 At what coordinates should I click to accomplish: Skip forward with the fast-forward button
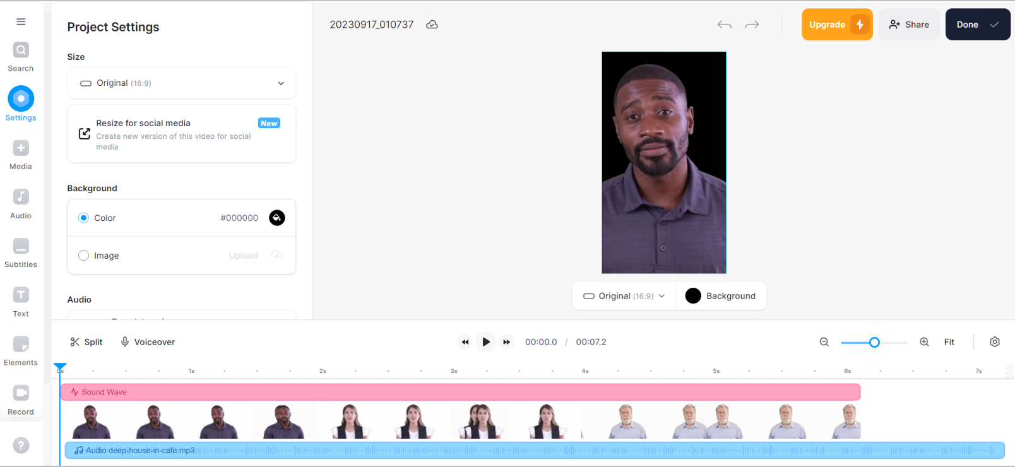[506, 342]
